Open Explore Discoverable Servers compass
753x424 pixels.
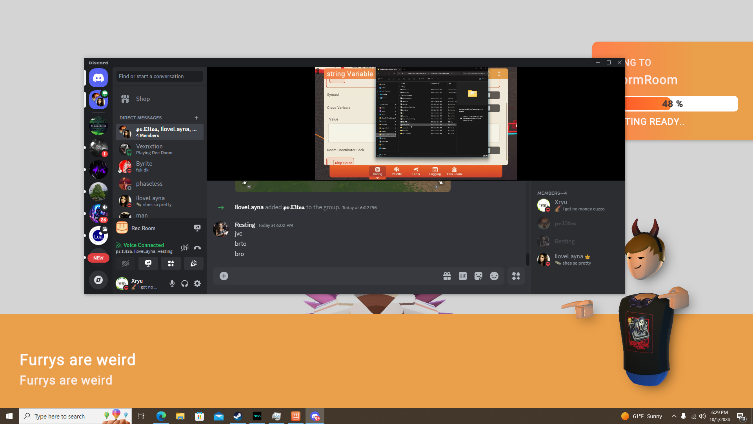click(x=98, y=280)
